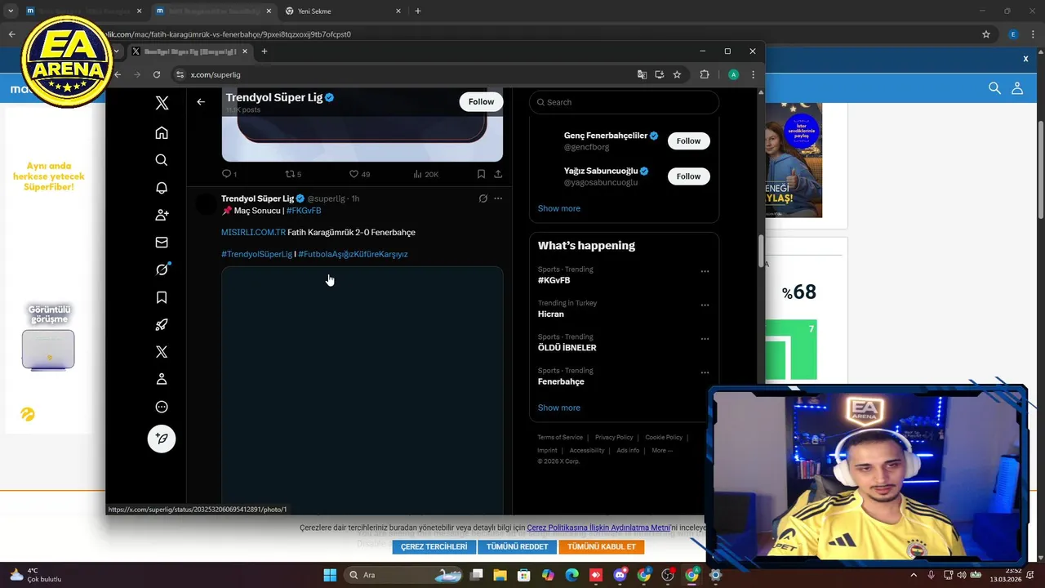Open Bookmarks in X sidebar
This screenshot has height=588, width=1045.
(162, 297)
